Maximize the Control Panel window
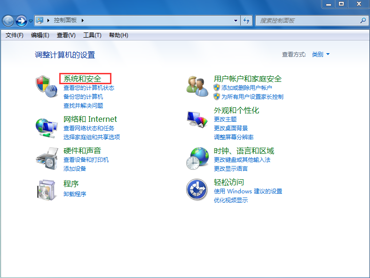The image size is (370, 278). (341, 4)
